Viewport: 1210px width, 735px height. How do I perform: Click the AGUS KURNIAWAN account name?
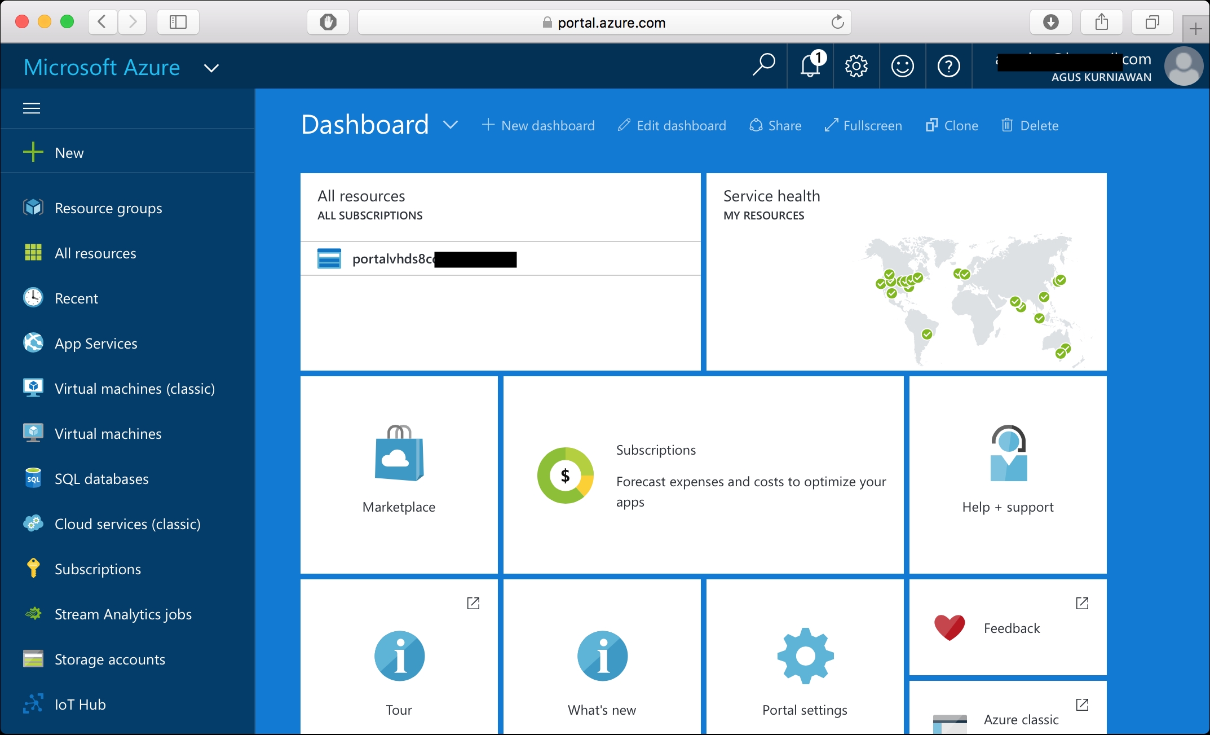click(1101, 77)
